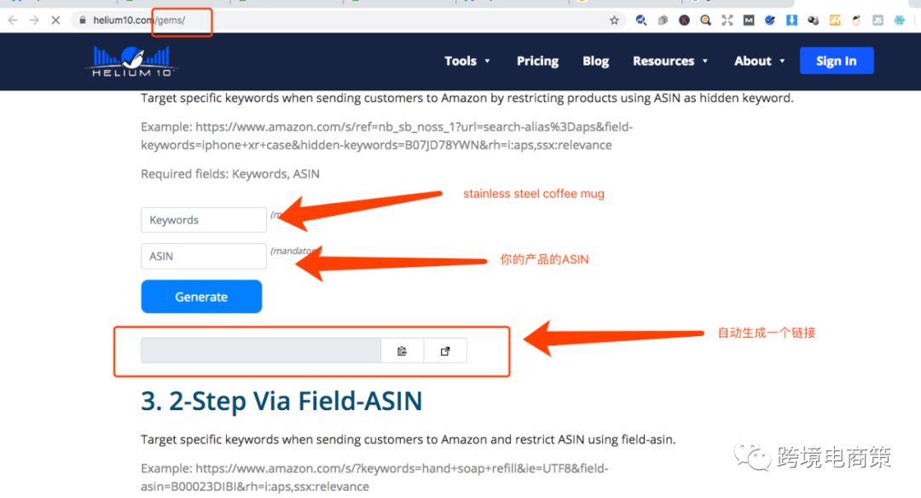
Task: Copy generated link with clipboard icon
Action: coord(402,351)
